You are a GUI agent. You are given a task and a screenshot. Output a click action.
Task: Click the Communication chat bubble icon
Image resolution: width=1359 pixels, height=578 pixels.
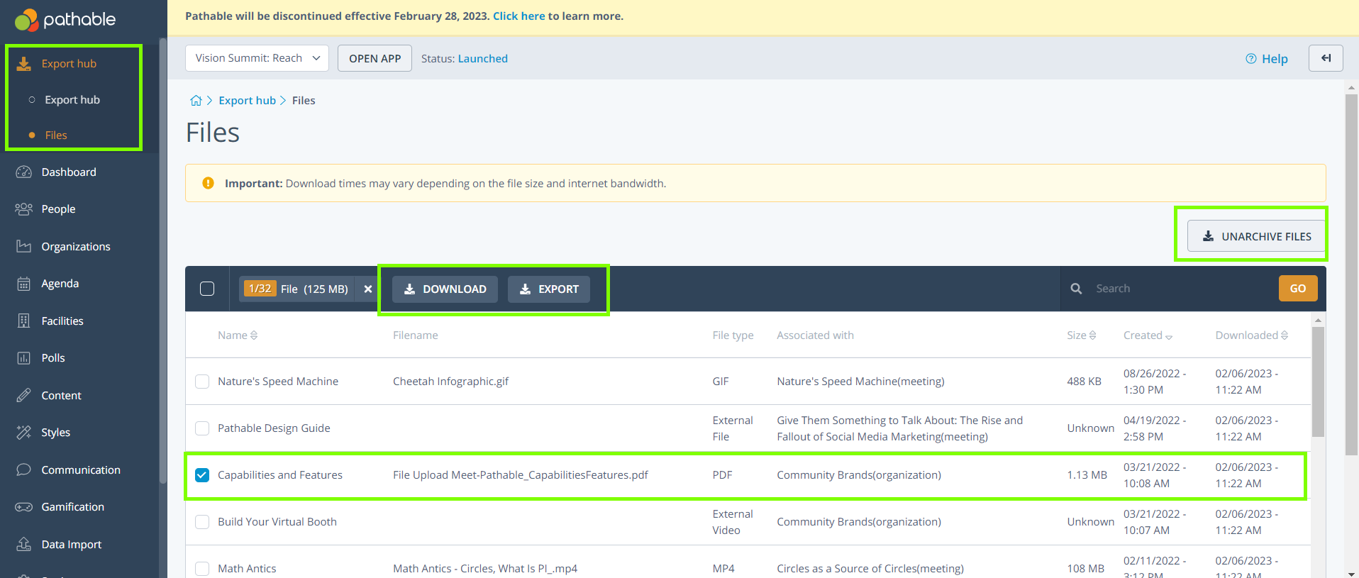tap(24, 470)
